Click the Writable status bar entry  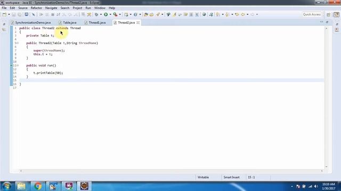click(203, 177)
